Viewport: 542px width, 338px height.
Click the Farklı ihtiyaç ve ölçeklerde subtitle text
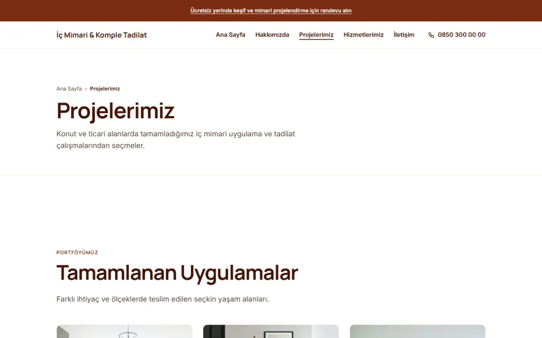[x=163, y=299]
